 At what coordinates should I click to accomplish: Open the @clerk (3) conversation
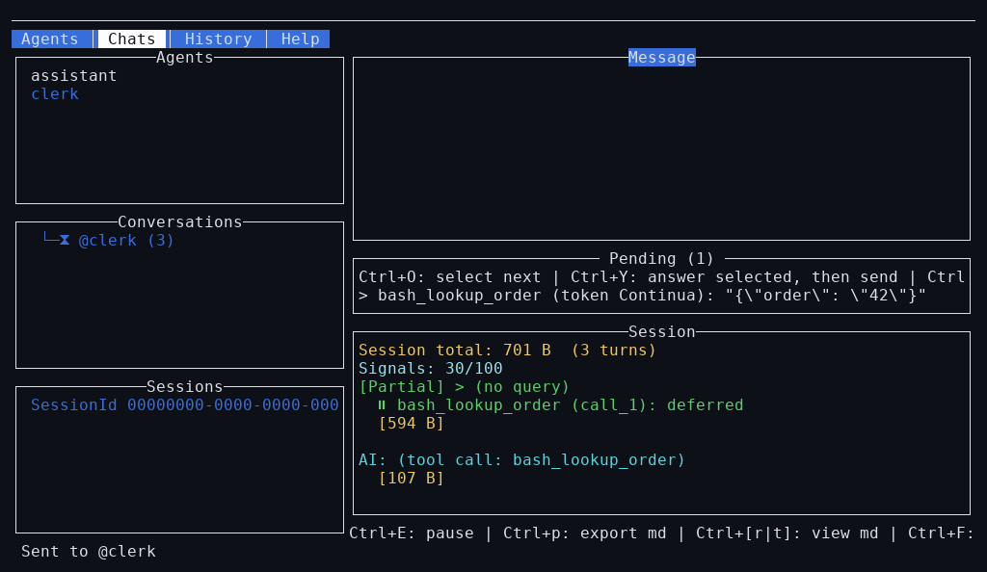point(126,241)
